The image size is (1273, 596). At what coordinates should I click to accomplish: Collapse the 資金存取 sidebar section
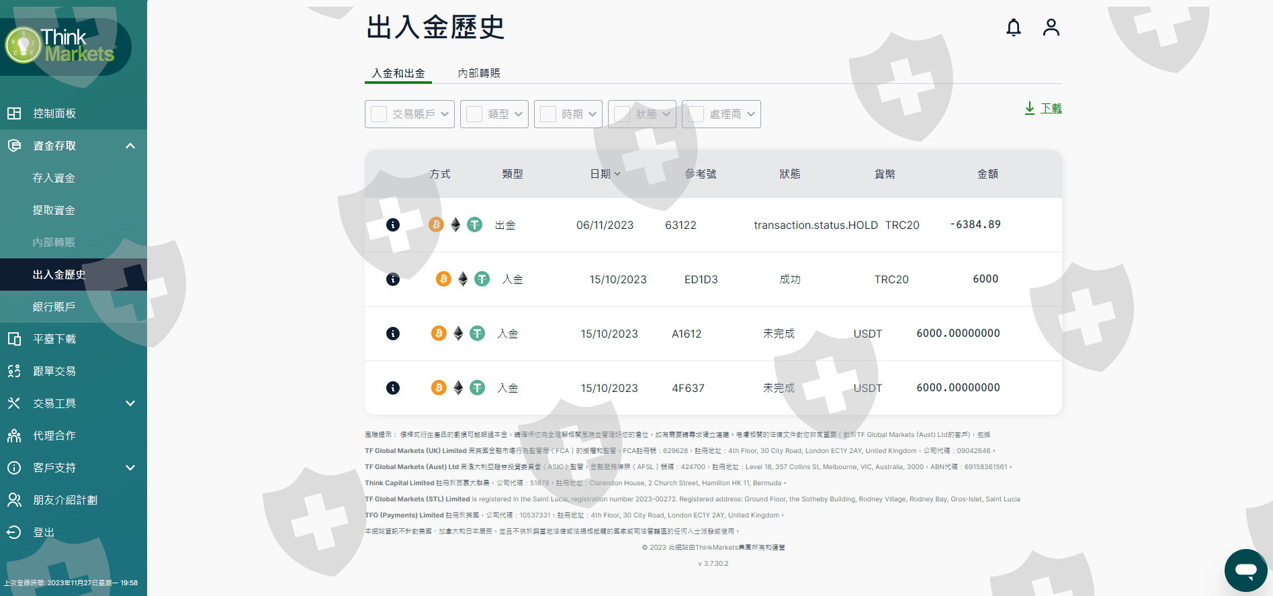[130, 146]
